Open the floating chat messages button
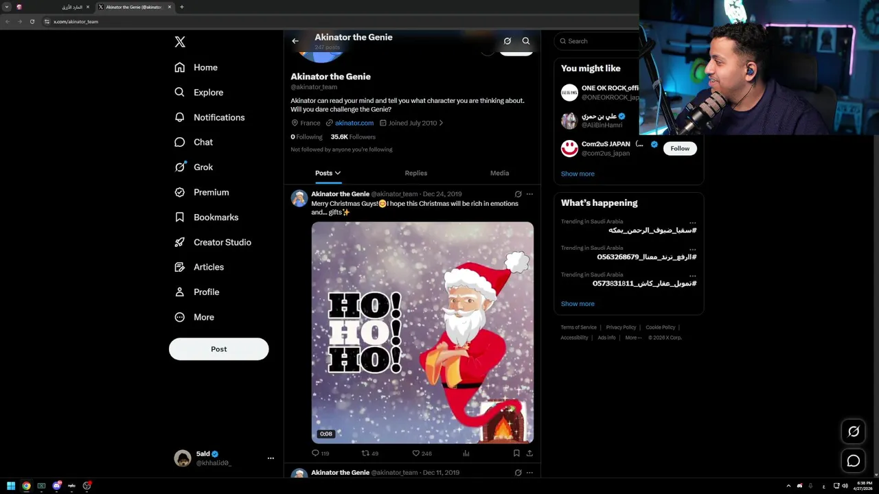This screenshot has height=494, width=879. (854, 461)
